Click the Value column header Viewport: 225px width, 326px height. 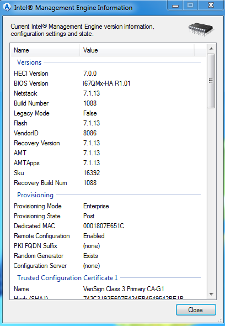click(x=137, y=50)
